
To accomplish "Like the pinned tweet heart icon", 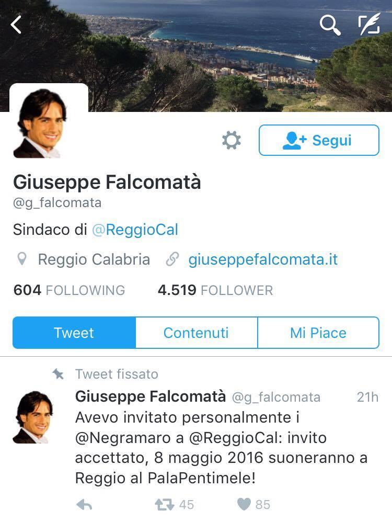I will click(244, 504).
